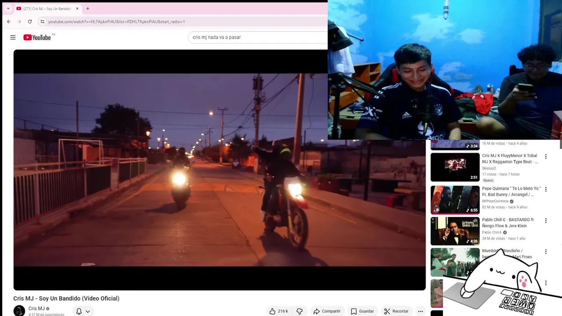This screenshot has width=562, height=316.
Task: Open options menu for Mambinho Brasileño video
Action: coord(546,251)
